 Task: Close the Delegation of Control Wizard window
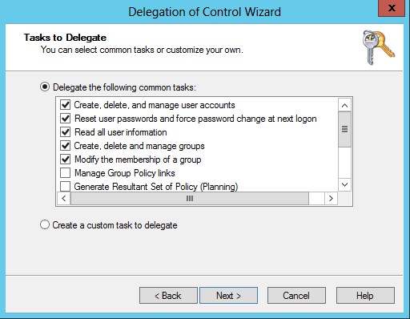(392, 8)
